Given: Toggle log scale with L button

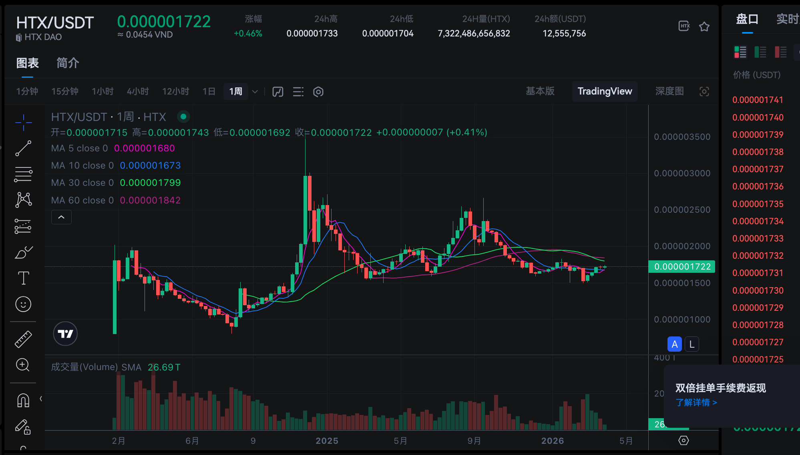Looking at the screenshot, I should (691, 344).
